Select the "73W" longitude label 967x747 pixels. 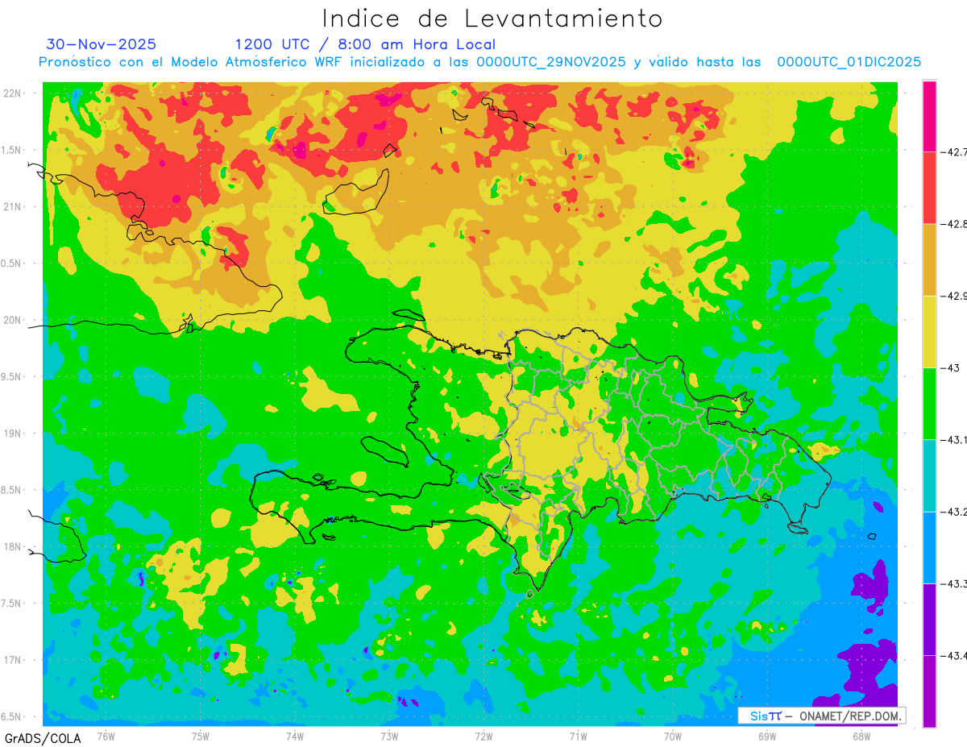pyautogui.click(x=389, y=736)
